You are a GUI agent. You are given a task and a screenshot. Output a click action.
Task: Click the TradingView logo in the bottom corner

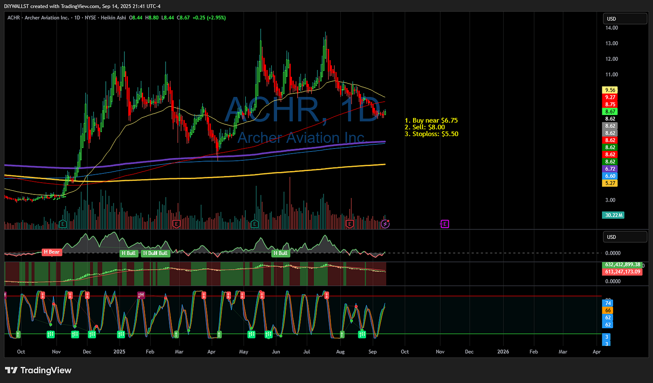click(x=38, y=371)
